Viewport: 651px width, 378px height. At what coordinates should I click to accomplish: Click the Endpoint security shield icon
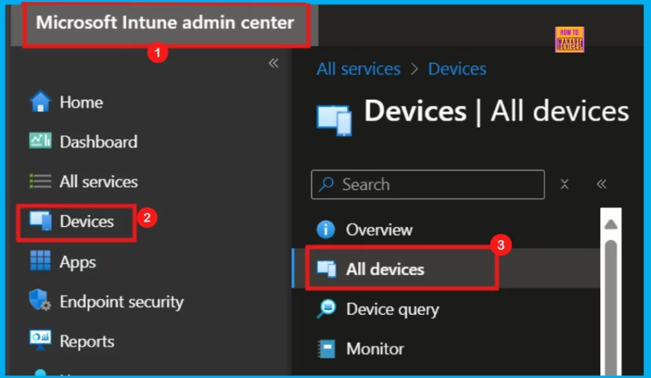coord(40,300)
